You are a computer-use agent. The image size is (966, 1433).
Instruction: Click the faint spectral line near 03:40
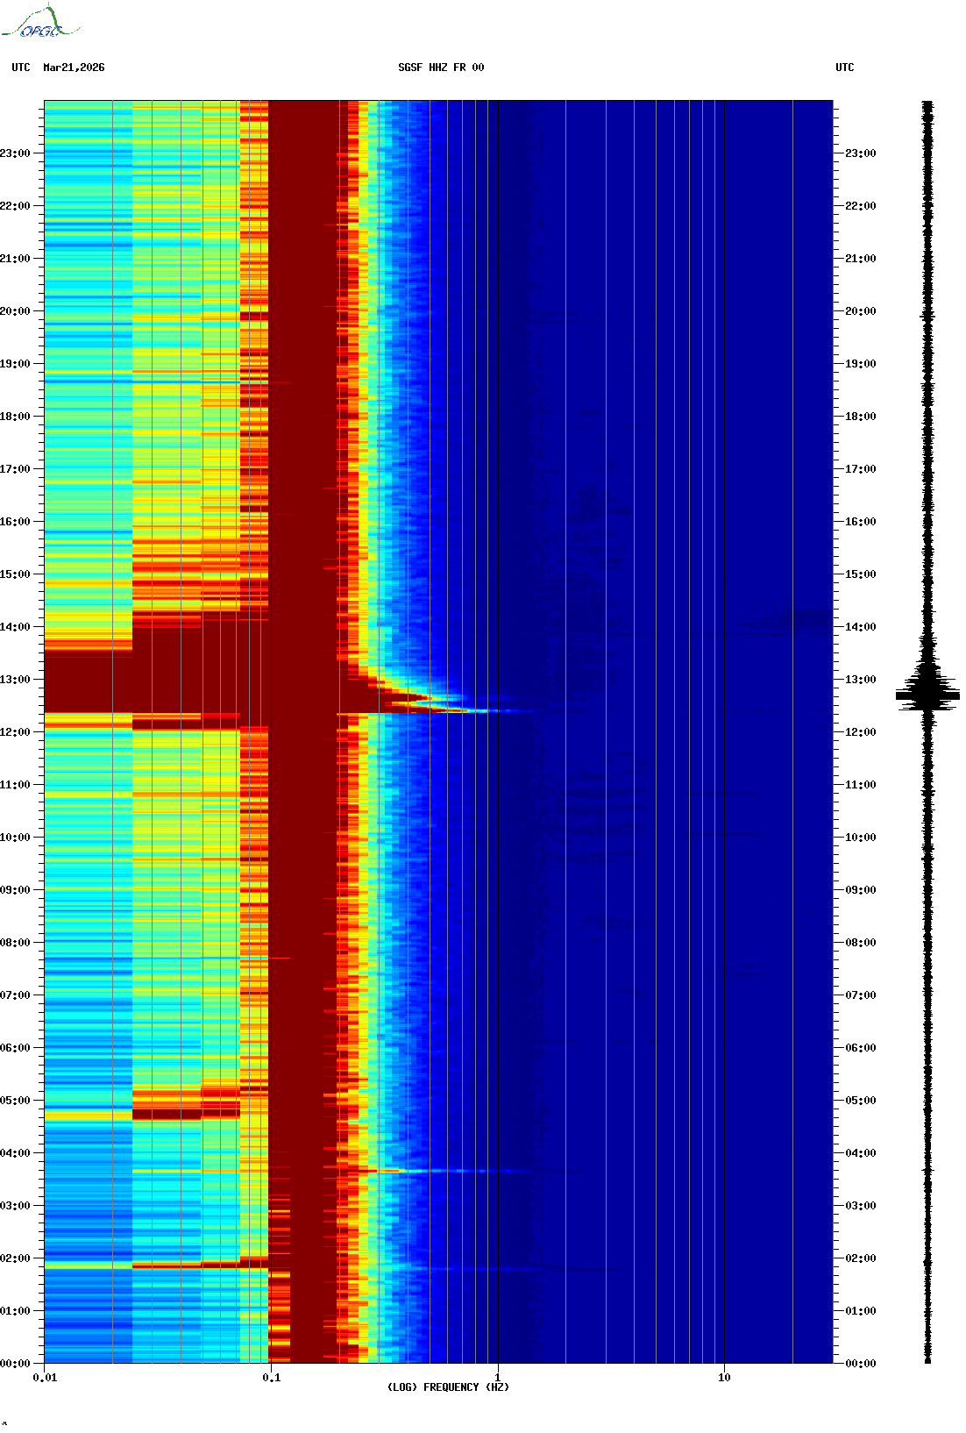(456, 1171)
